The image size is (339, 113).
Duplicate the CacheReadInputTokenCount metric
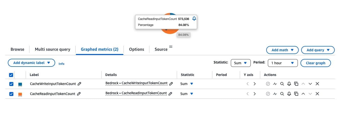click(296, 94)
